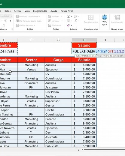
Task: Select the Dev Pleno cell
Action: (58, 92)
